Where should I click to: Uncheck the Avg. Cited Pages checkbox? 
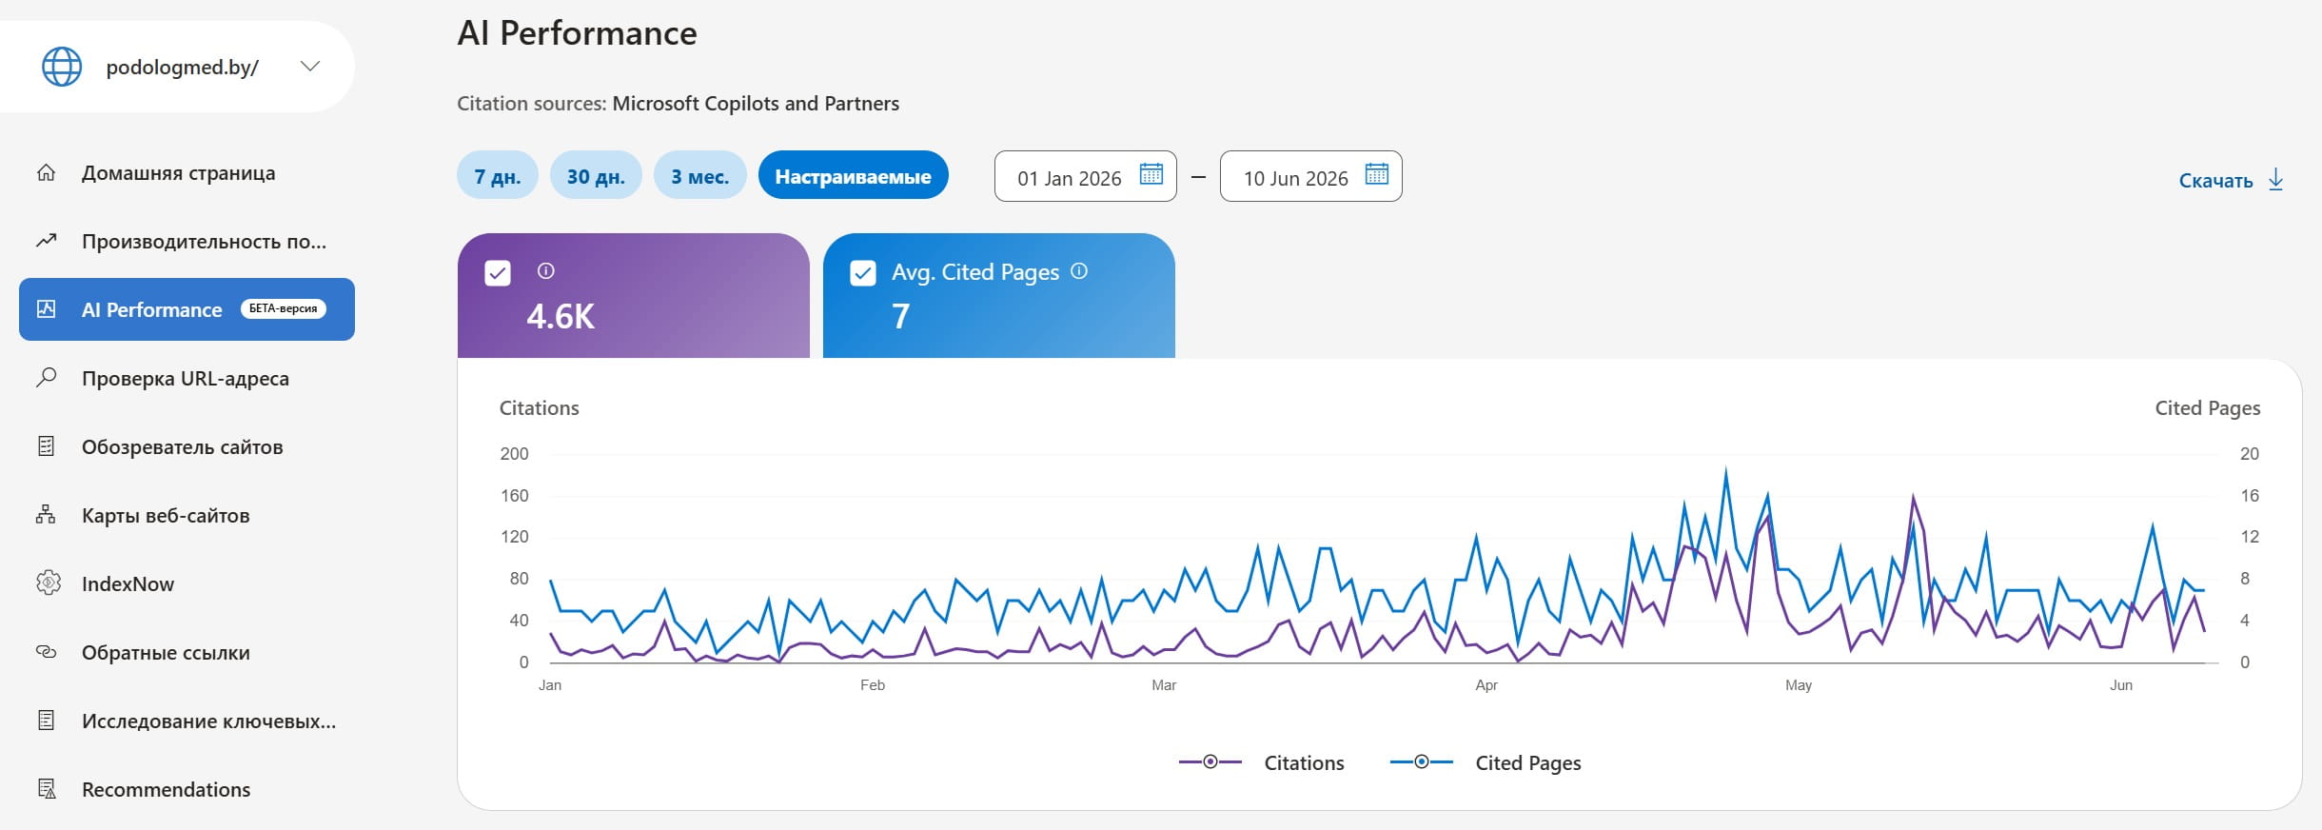[x=863, y=273]
